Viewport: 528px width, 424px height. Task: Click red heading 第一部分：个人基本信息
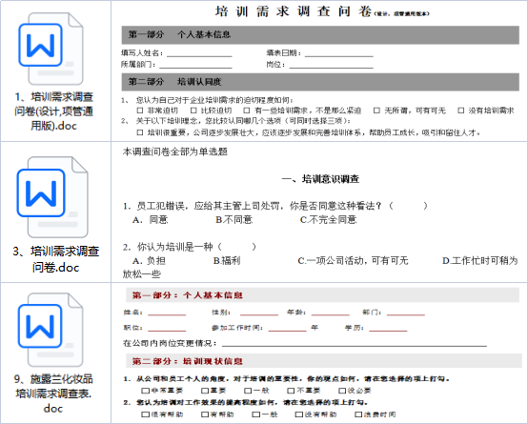point(187,295)
